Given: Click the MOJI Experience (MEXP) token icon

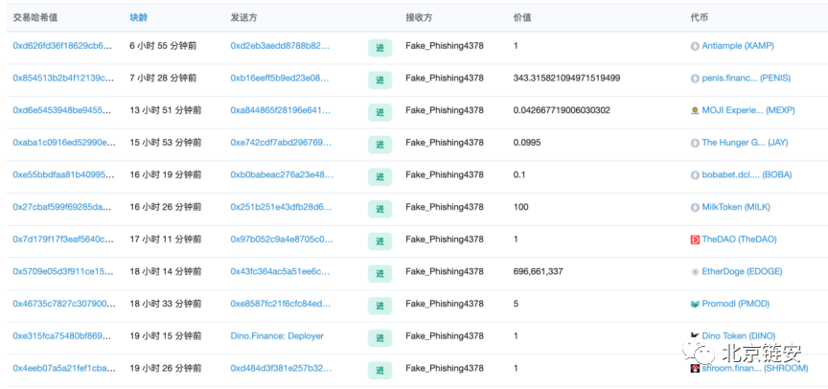Looking at the screenshot, I should point(695,110).
